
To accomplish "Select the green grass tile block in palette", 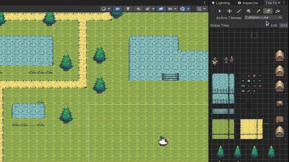I will click(223, 129).
